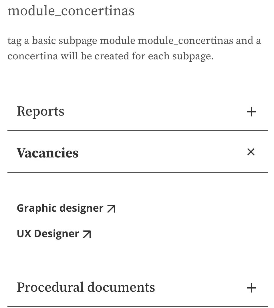Click the arrow icon after Graphic designer
Image resolution: width=274 pixels, height=308 pixels.
tap(111, 209)
